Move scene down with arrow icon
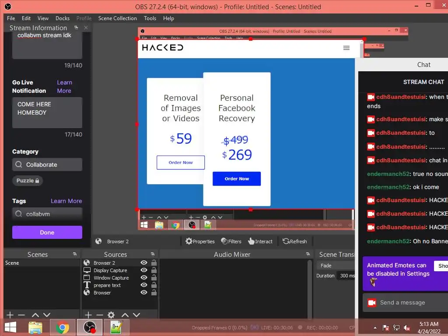The width and height of the screenshot is (448, 336). tap(47, 315)
